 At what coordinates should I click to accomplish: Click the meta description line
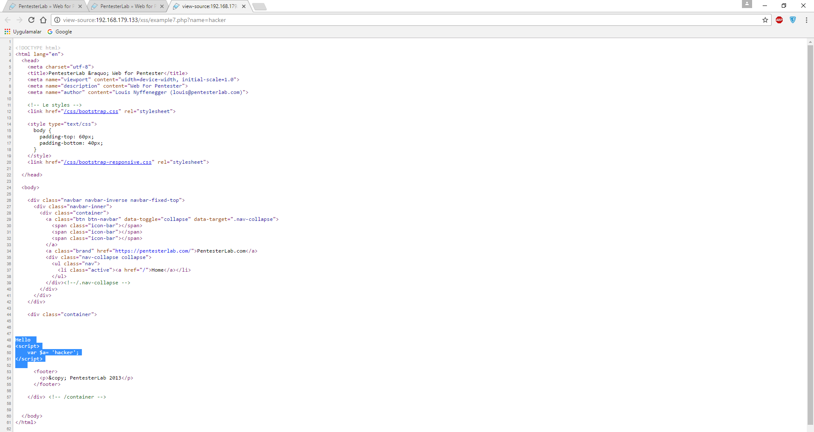(108, 86)
